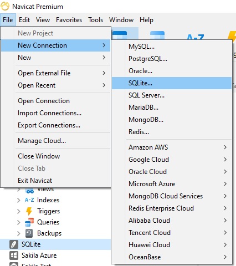Choose Import Connections menu item
Screen dimensions: 236x266
click(55, 113)
